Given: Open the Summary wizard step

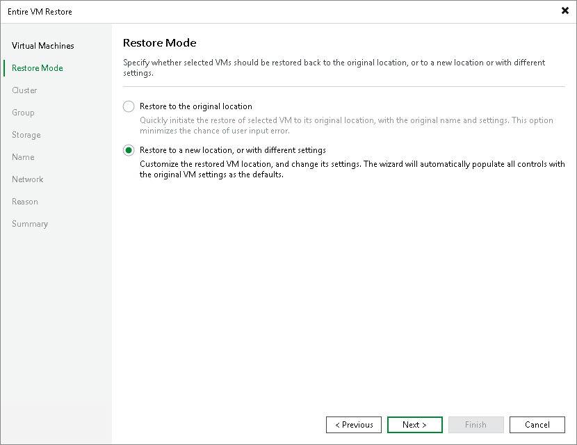Looking at the screenshot, I should click(30, 224).
